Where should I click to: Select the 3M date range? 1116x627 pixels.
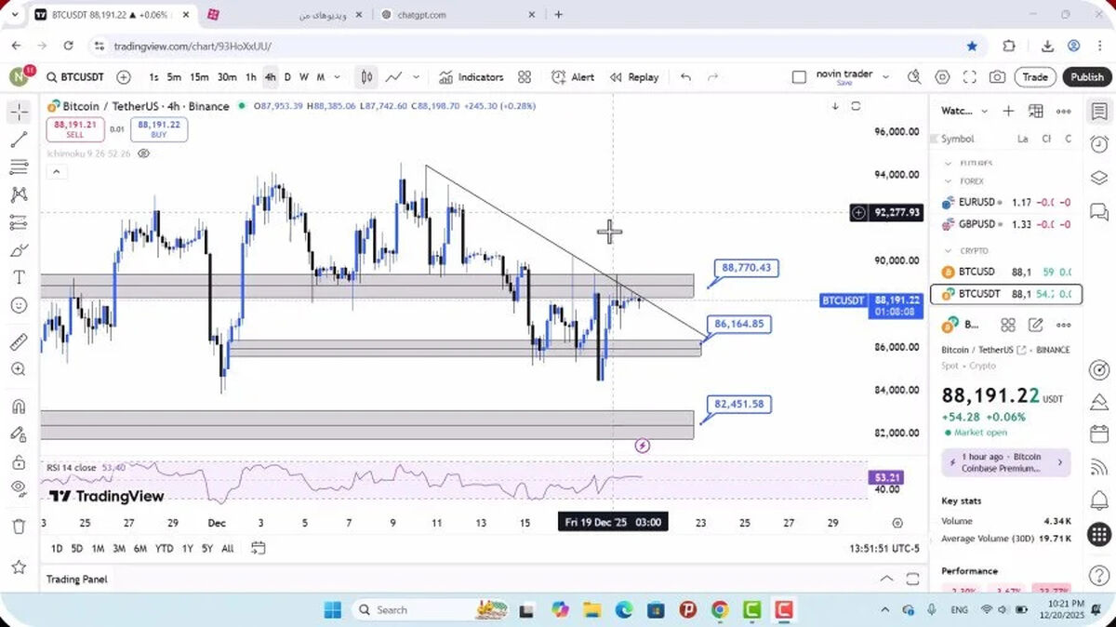click(119, 549)
